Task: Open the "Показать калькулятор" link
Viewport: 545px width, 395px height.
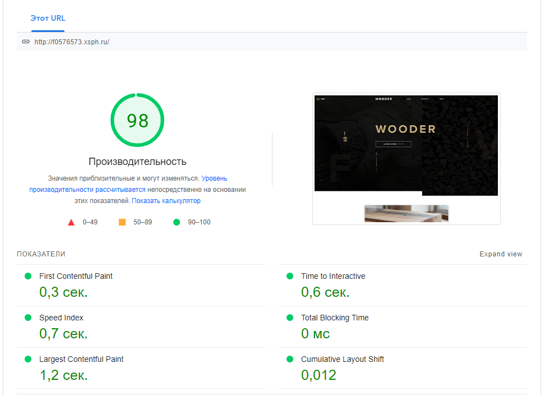Action: point(166,201)
